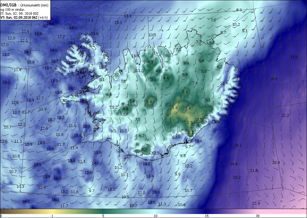
Task: Click the map value 9.2
Action: (80, 61)
